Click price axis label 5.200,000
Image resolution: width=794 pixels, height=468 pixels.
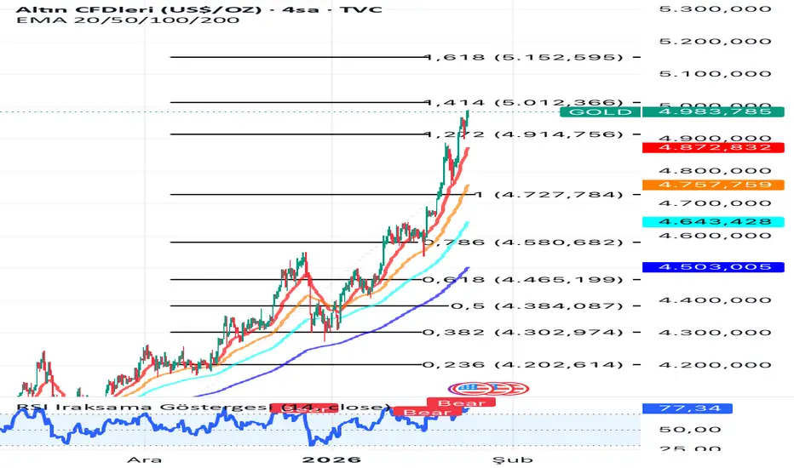[715, 42]
